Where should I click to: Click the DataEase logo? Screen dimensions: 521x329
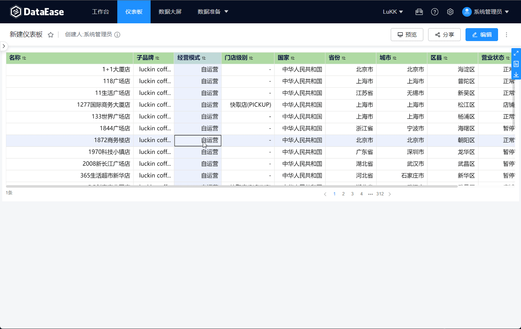pyautogui.click(x=37, y=11)
